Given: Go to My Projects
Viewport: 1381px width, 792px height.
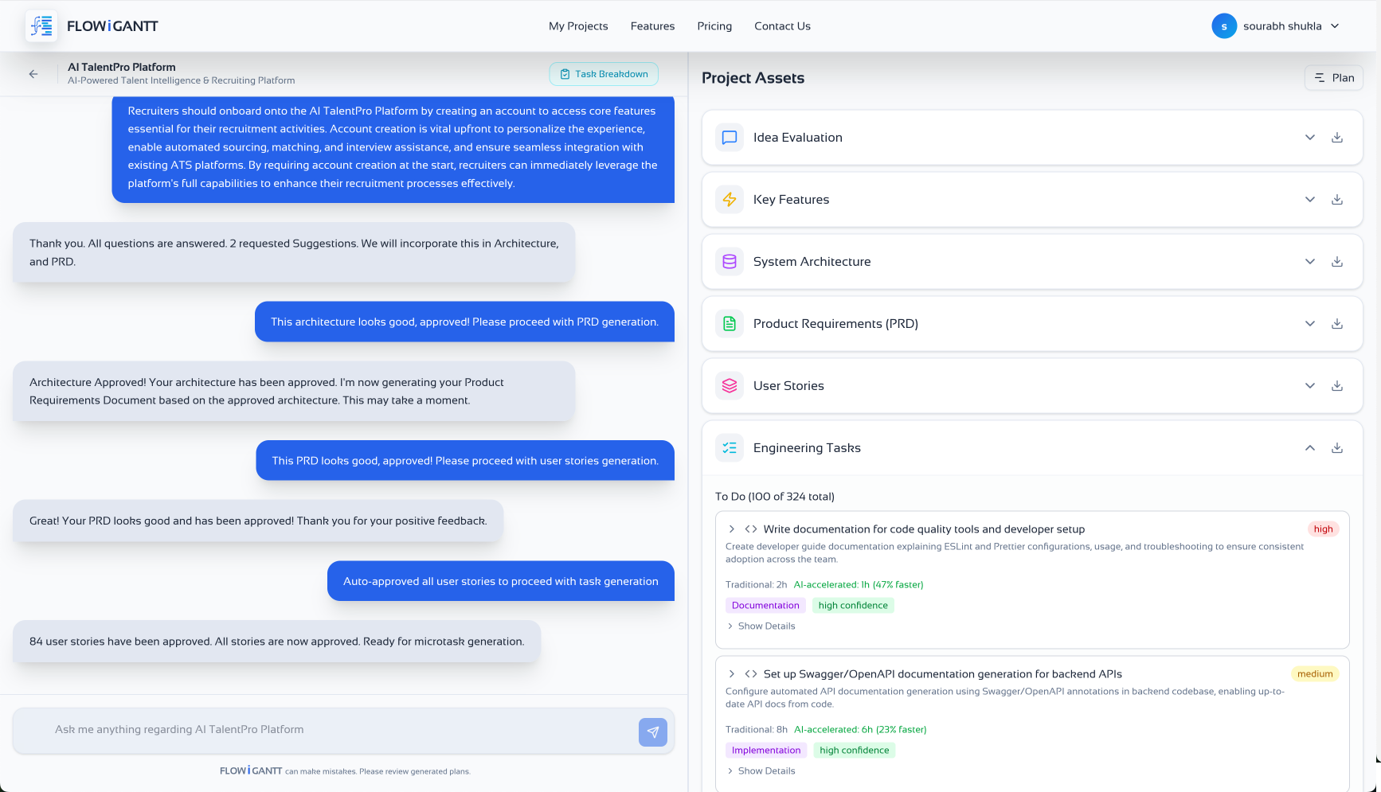Looking at the screenshot, I should click(578, 25).
